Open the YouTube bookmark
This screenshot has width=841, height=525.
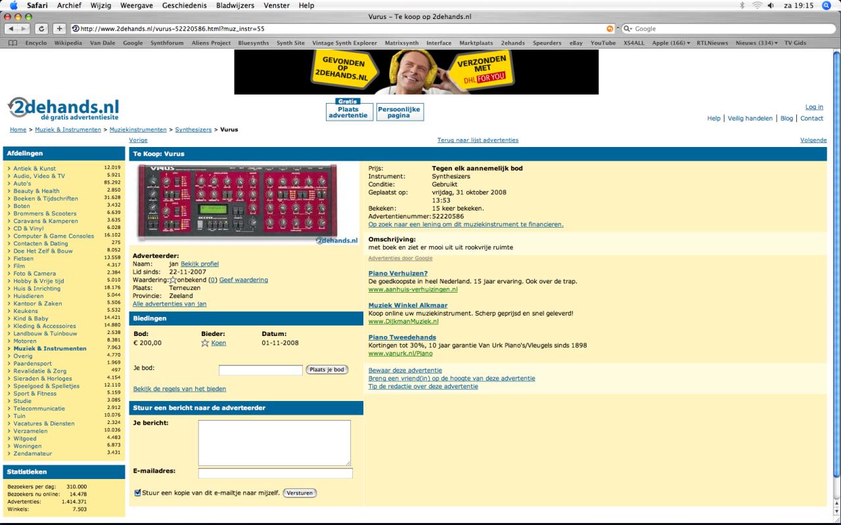pyautogui.click(x=603, y=43)
